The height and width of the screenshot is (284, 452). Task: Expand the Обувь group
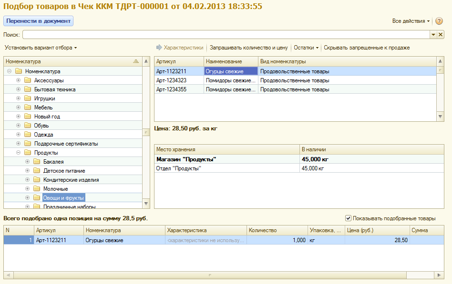tap(18, 126)
